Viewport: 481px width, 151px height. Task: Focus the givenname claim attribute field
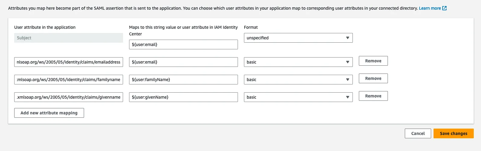point(69,97)
